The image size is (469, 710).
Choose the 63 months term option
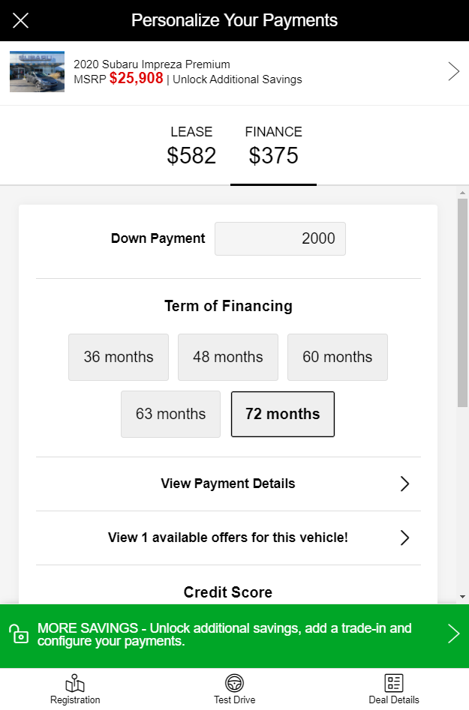[171, 415]
